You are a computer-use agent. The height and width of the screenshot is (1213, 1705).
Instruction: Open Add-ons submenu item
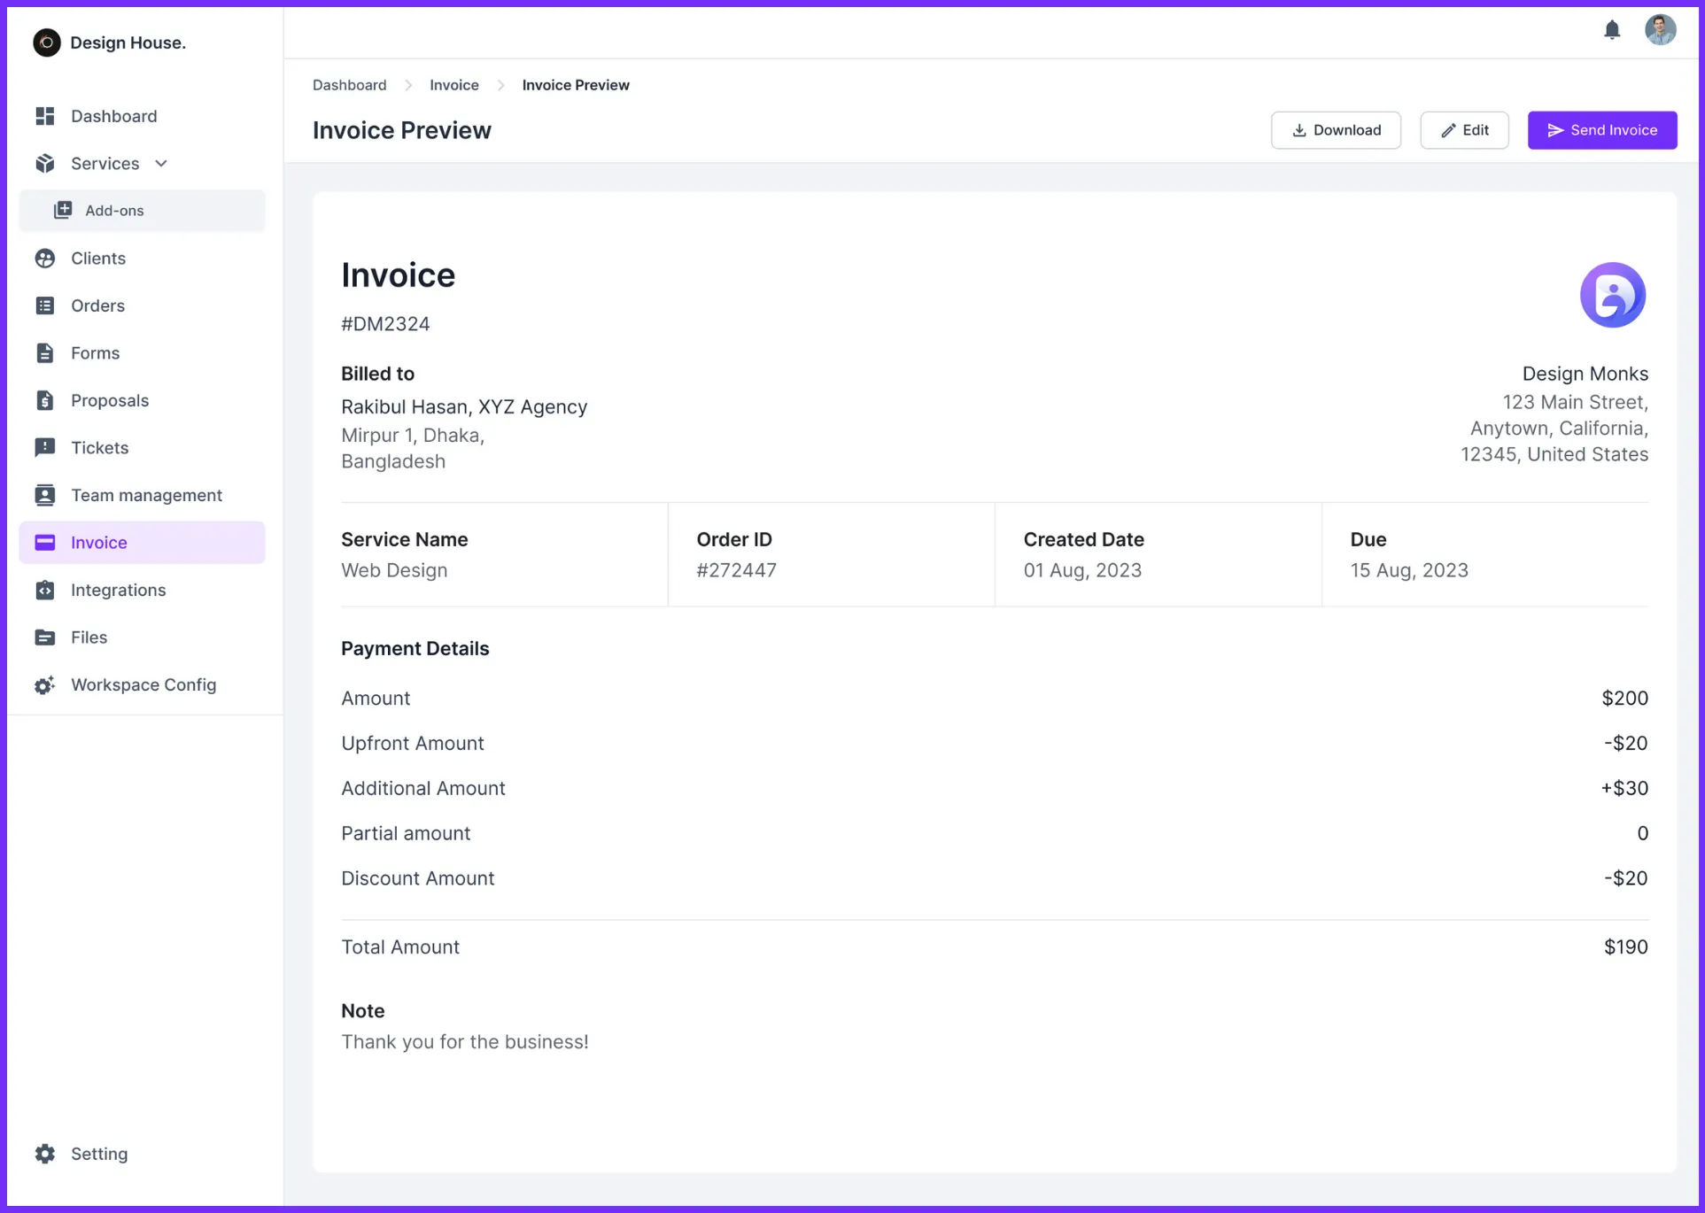[x=142, y=211]
